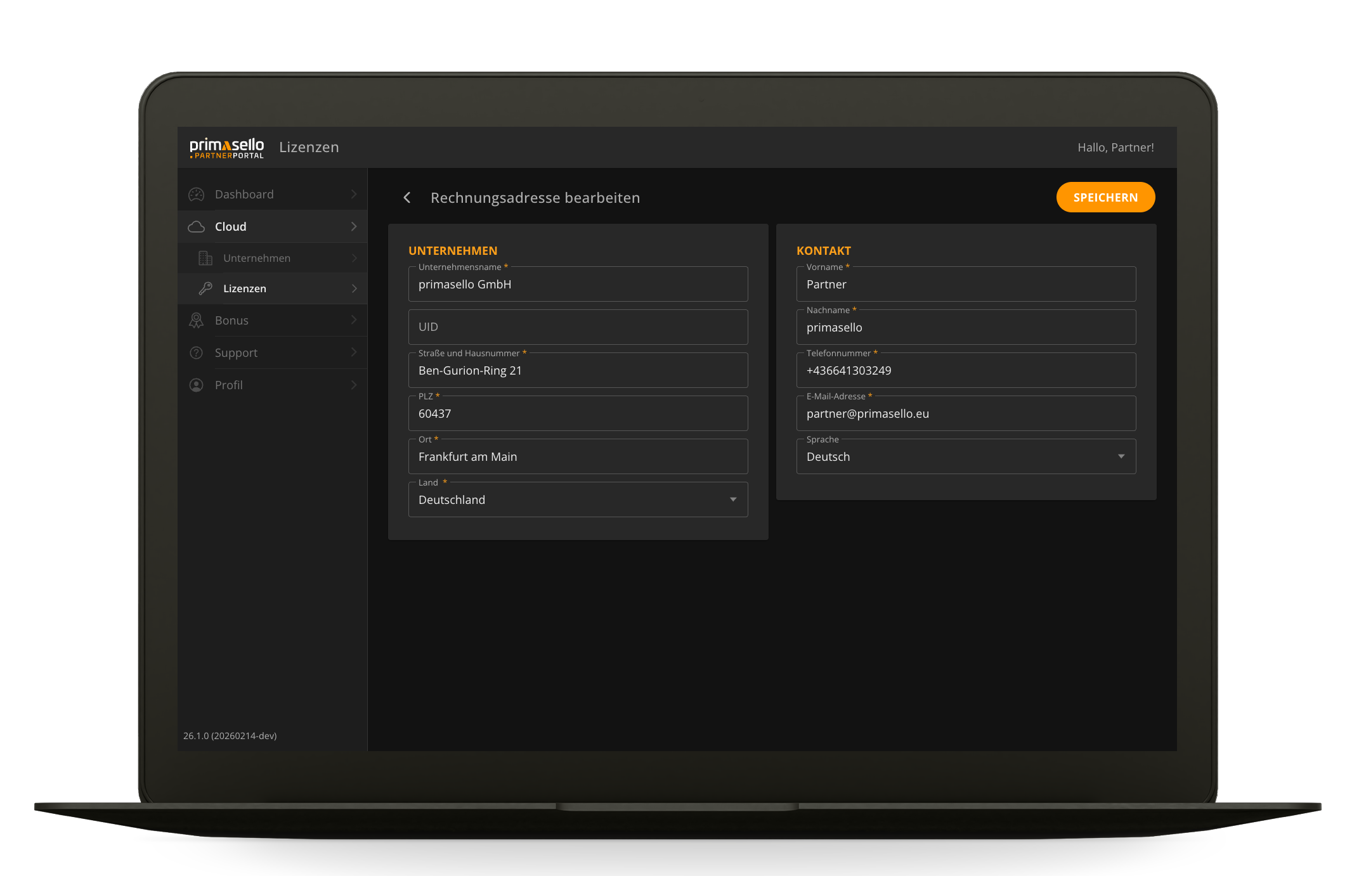The image size is (1359, 876).
Task: Expand the Cloud menu chevron
Action: click(354, 227)
